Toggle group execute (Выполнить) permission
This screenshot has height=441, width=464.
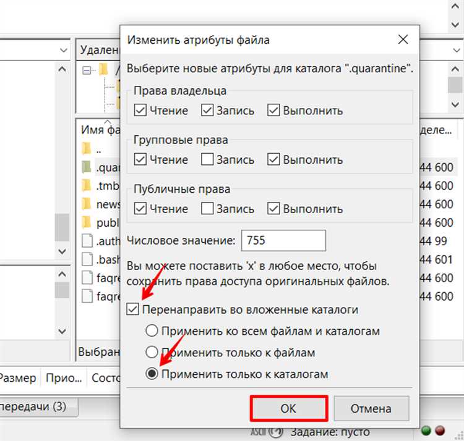[x=273, y=159]
